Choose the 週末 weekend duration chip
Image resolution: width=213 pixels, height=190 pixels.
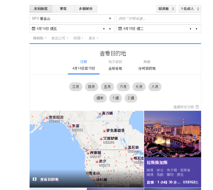point(100,98)
